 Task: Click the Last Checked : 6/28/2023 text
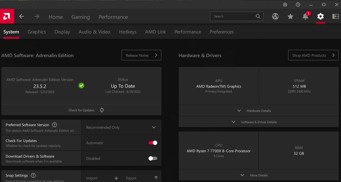pyautogui.click(x=123, y=92)
